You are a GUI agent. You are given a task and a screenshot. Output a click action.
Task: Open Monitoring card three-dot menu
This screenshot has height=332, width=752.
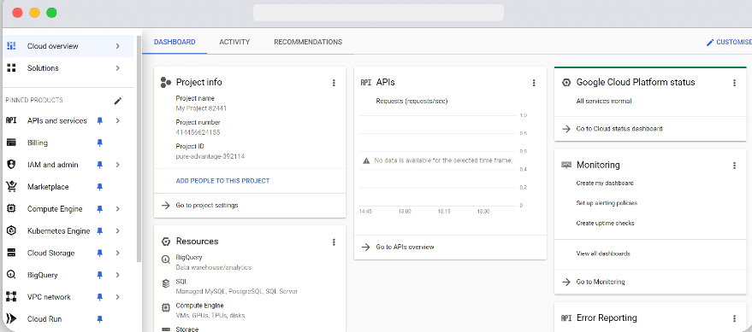(x=734, y=165)
